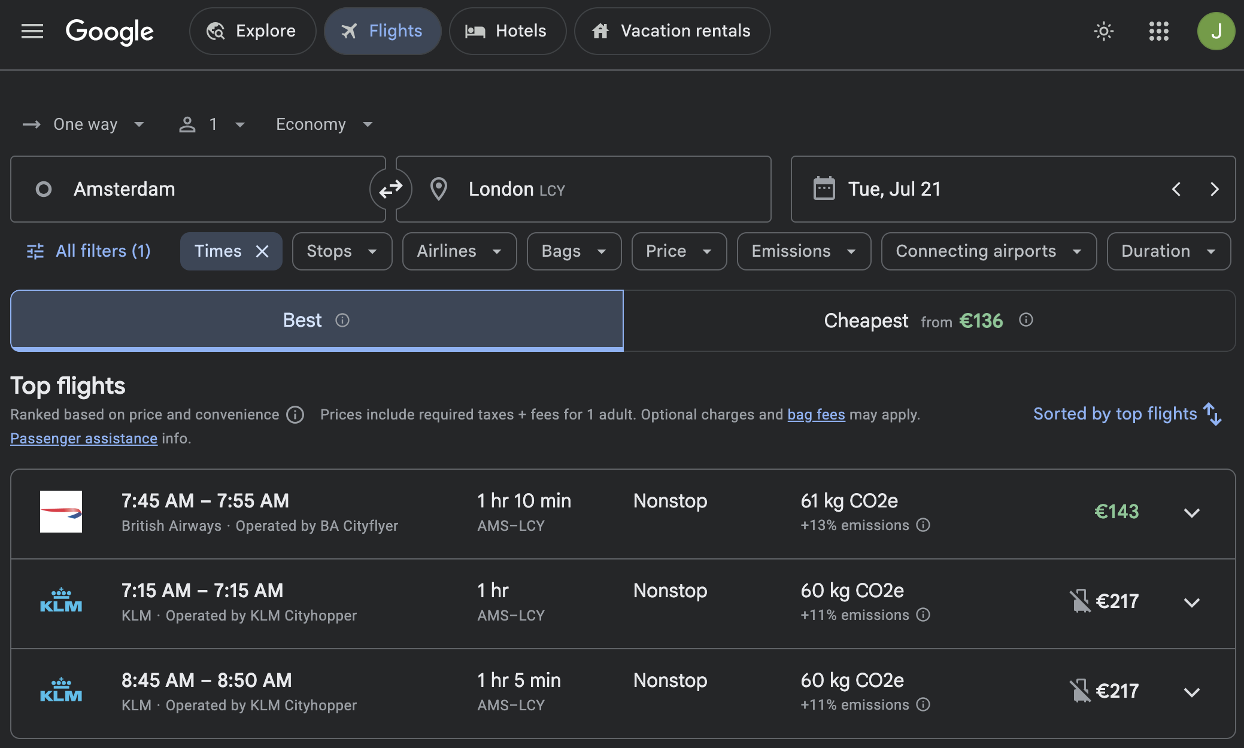Screen dimensions: 1244x748
Task: Click the KLM logo on 7:15 AM flight
Action: (x=61, y=601)
